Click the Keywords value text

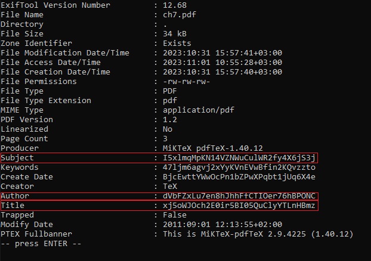(x=239, y=167)
